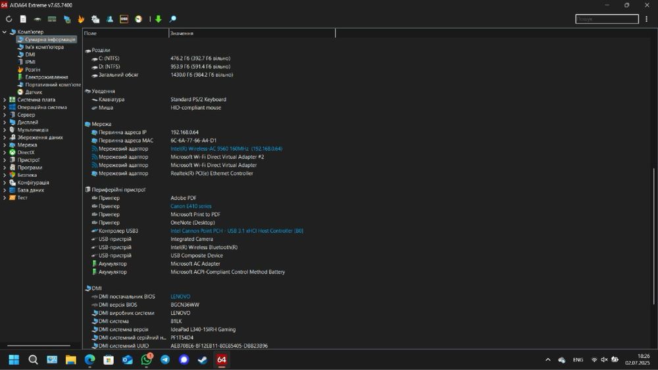658x370 pixels.
Task: Expand the Системна плата node
Action: [x=5, y=100]
